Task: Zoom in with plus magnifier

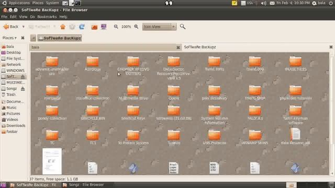Action: [x=136, y=27]
